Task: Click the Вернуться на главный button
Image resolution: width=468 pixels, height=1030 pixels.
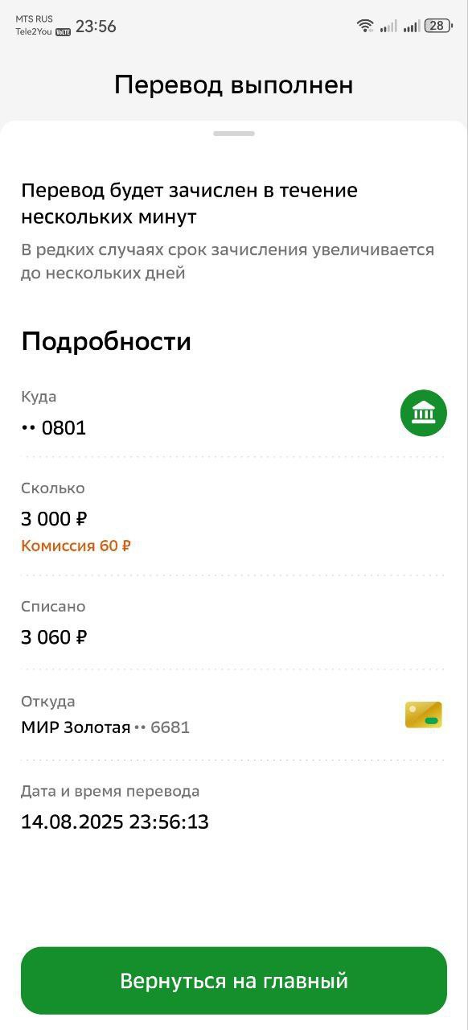Action: [234, 980]
